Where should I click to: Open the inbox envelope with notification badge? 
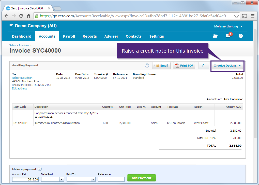(227, 36)
